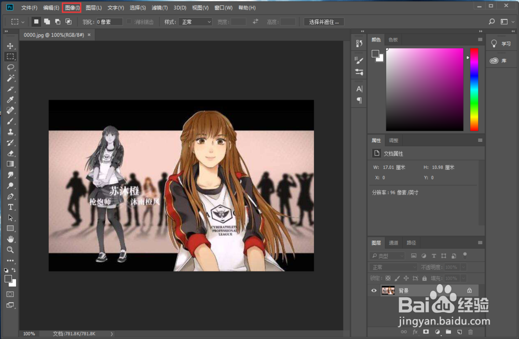Select the Dodge tool

pos(10,185)
